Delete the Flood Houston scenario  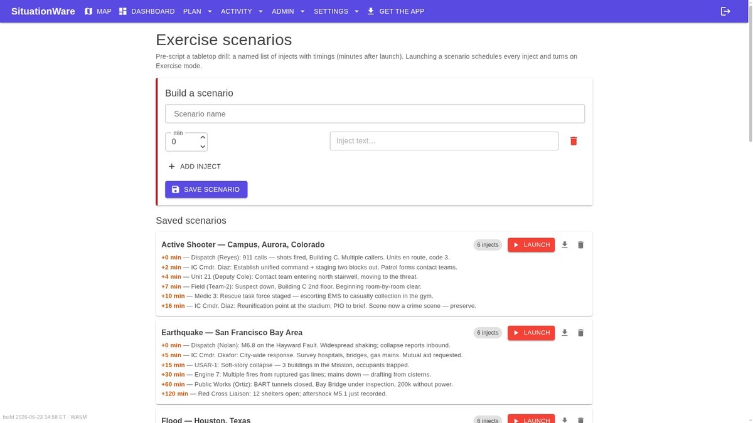point(580,420)
